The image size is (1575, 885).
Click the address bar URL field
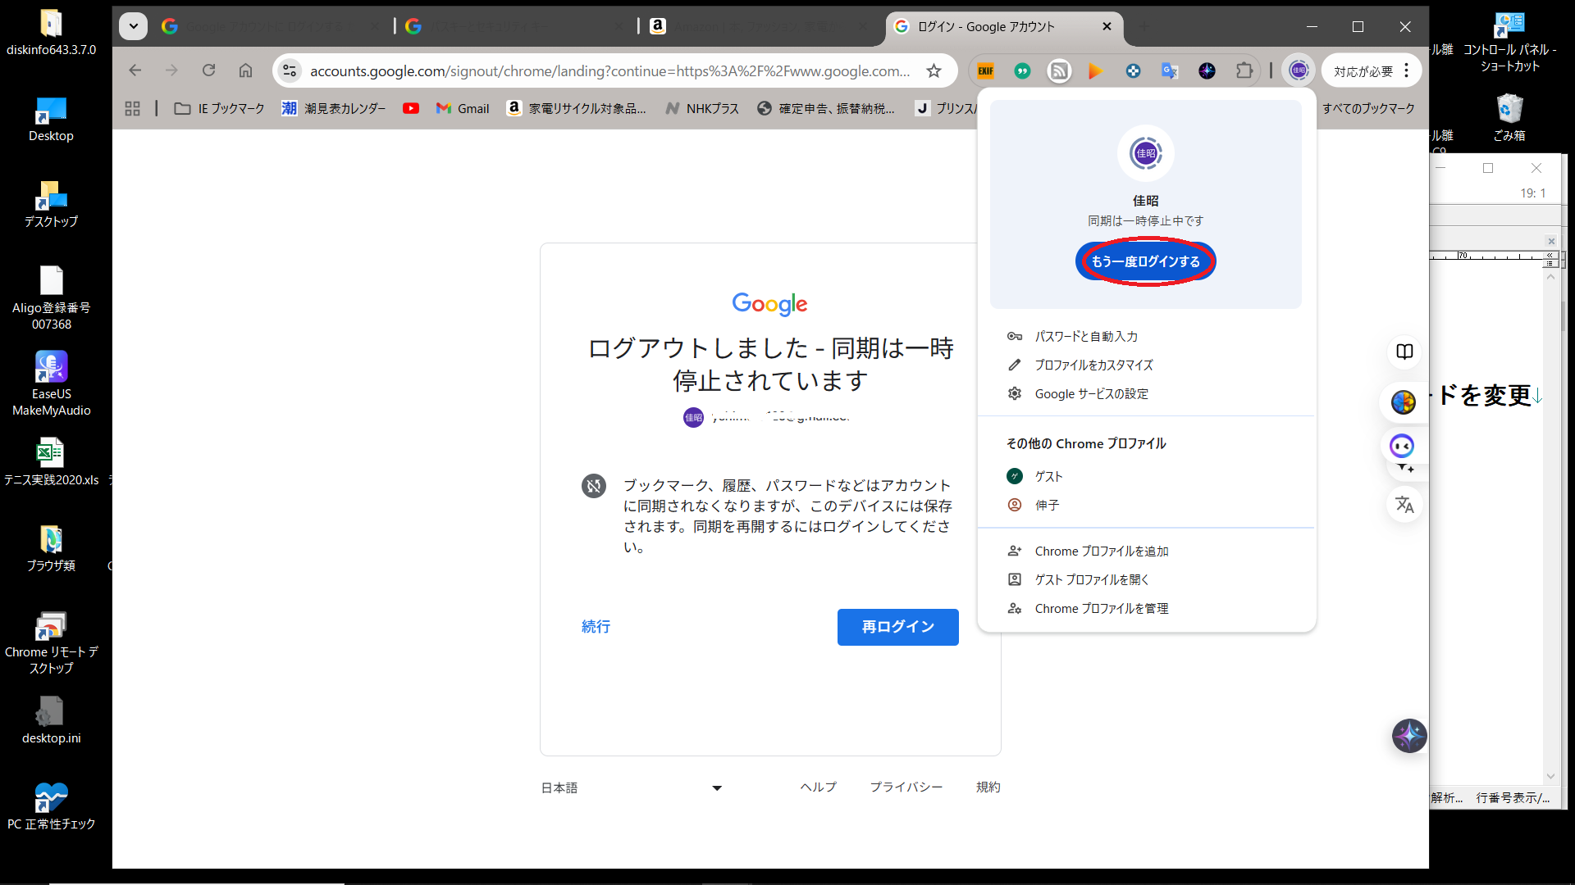[x=609, y=71]
